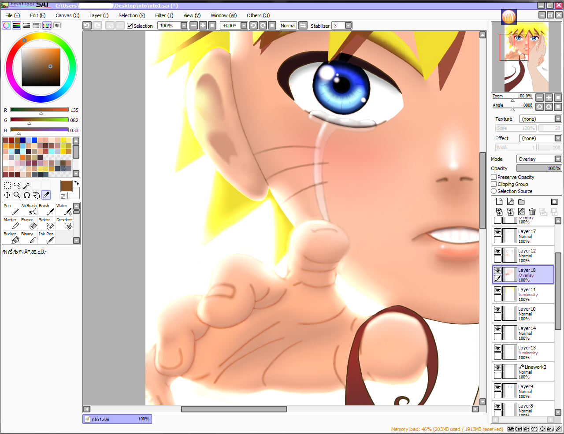Click the undo button in toolbar
The image size is (564, 434).
click(87, 26)
